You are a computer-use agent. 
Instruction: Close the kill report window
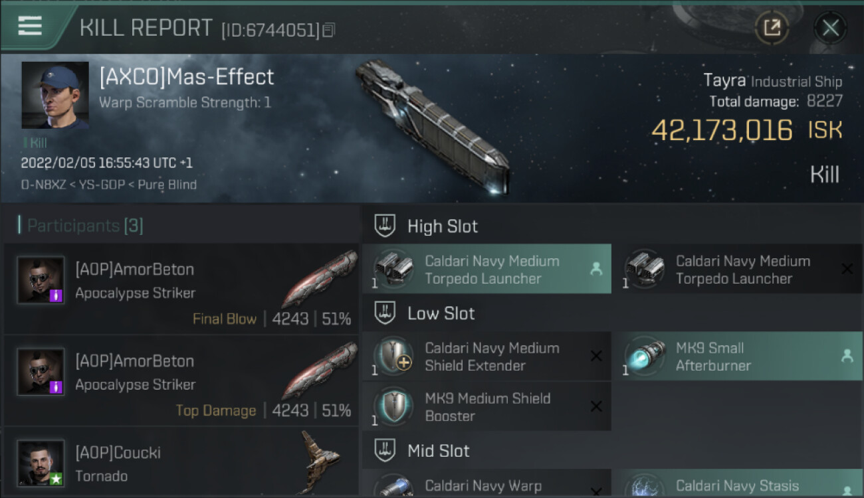[x=830, y=28]
